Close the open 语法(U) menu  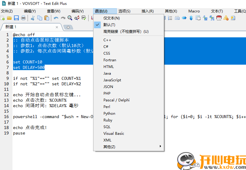105,11
